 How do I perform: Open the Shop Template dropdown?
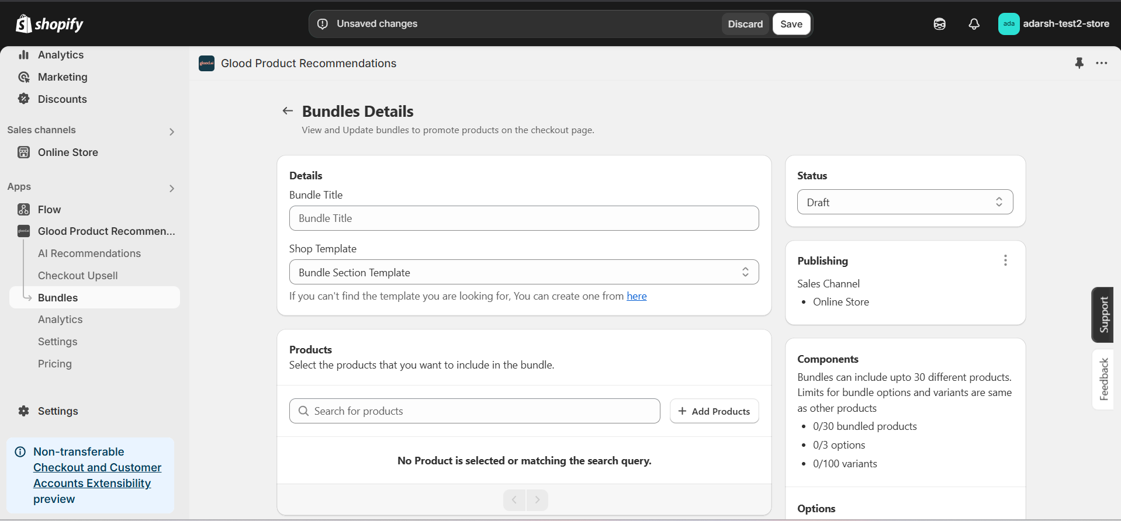[524, 272]
